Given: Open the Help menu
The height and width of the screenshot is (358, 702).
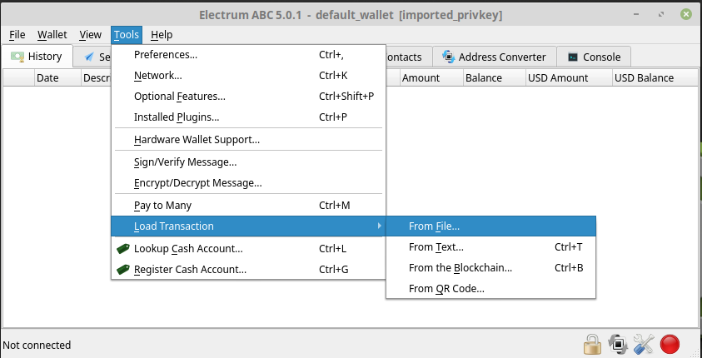Looking at the screenshot, I should click(162, 34).
